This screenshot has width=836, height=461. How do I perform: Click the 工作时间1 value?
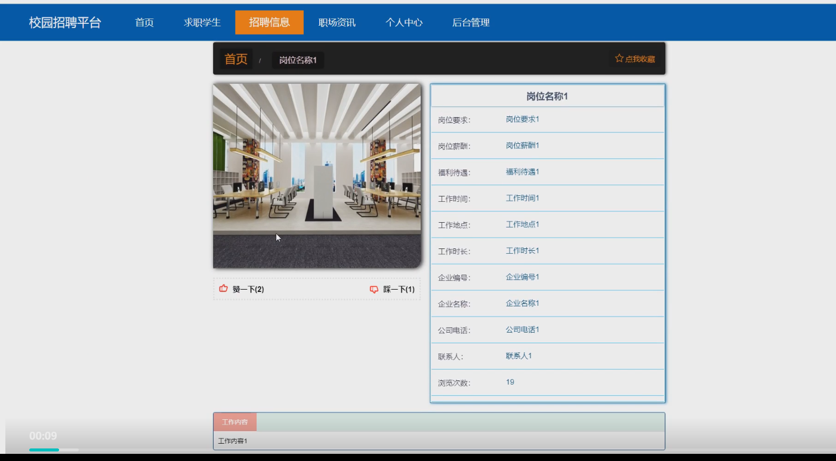[x=523, y=198]
